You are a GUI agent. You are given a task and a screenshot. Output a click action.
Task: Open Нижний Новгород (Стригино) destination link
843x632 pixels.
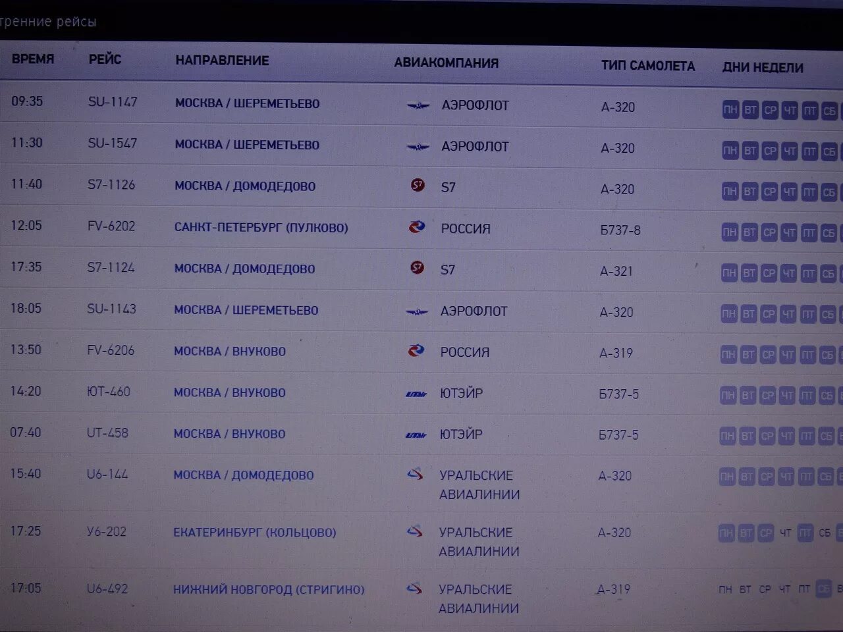click(x=269, y=590)
